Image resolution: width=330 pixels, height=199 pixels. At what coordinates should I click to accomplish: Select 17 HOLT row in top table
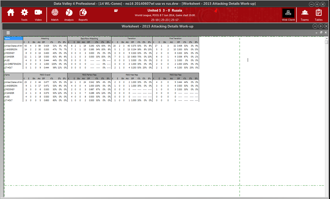point(101,68)
